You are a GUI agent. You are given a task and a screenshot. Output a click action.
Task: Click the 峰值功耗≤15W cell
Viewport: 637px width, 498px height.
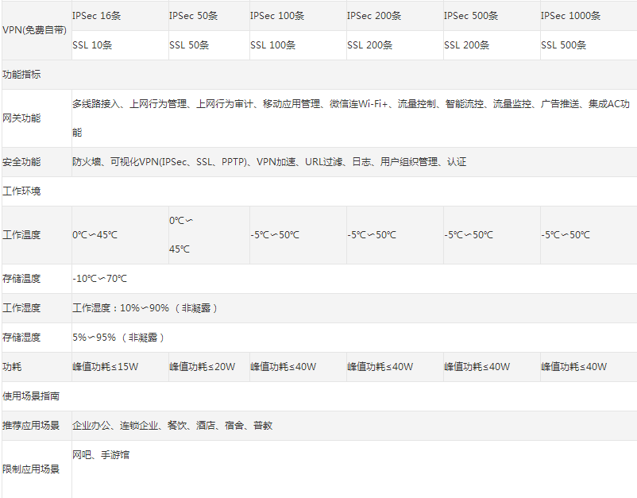(x=106, y=367)
